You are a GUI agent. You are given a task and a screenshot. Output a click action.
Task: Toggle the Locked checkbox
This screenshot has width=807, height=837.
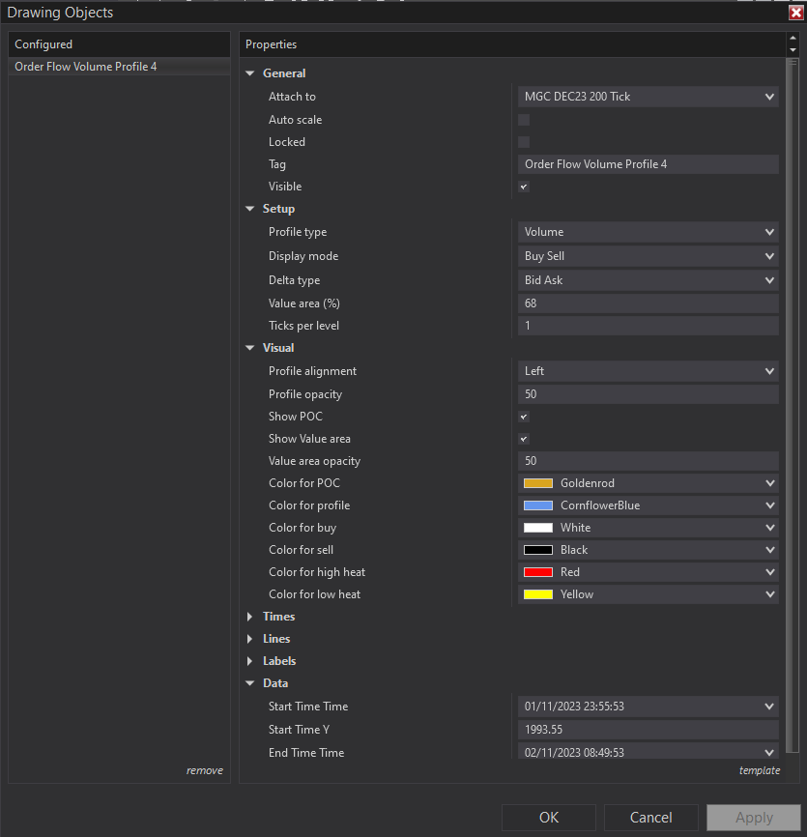tap(524, 142)
